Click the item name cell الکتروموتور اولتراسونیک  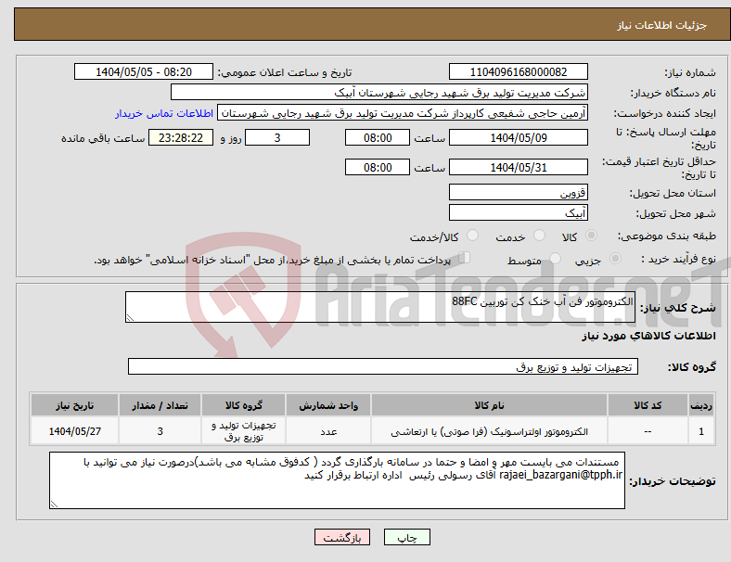[489, 431]
